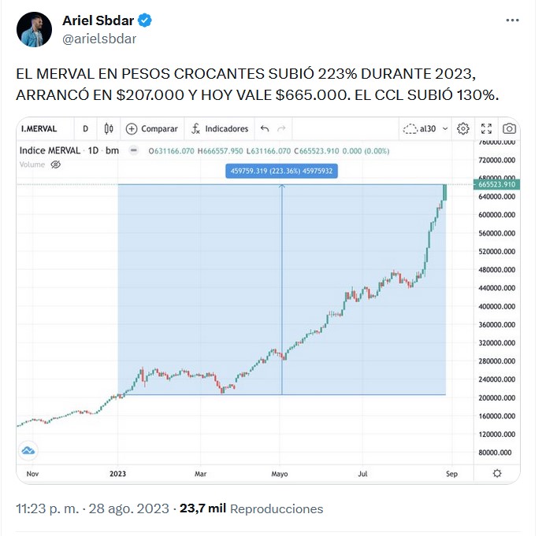Change the D timeframe interval

point(86,128)
